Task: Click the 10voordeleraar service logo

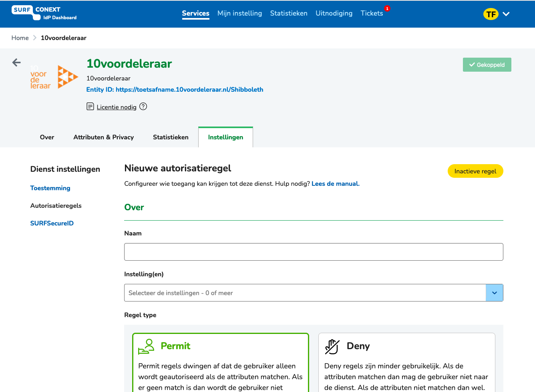Action: tap(54, 77)
